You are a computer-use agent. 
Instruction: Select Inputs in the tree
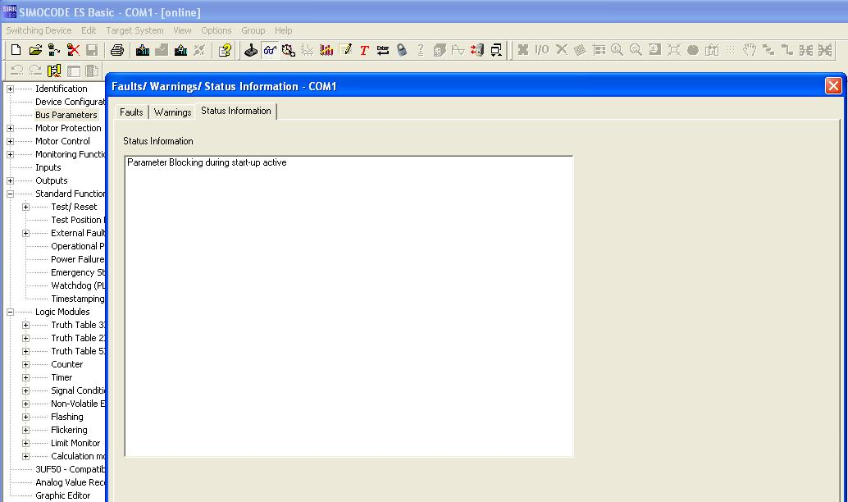click(x=48, y=167)
